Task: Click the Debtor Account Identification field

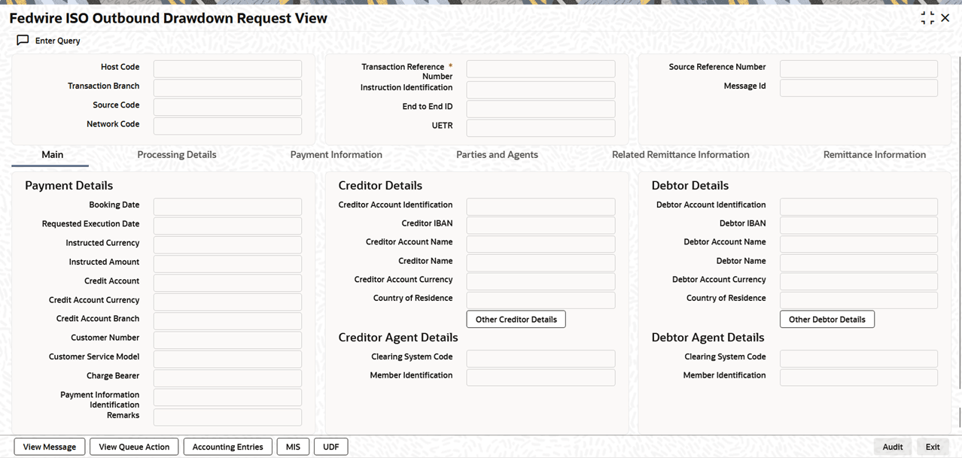Action: pyautogui.click(x=859, y=207)
